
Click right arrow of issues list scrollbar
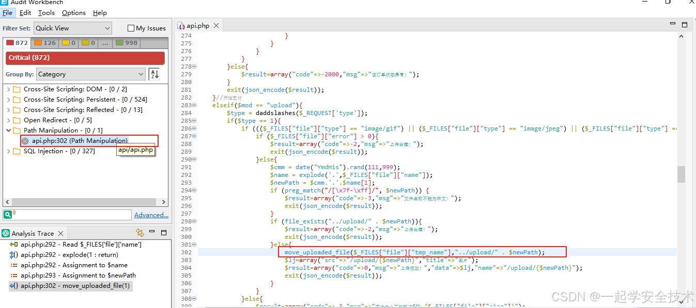click(x=164, y=202)
